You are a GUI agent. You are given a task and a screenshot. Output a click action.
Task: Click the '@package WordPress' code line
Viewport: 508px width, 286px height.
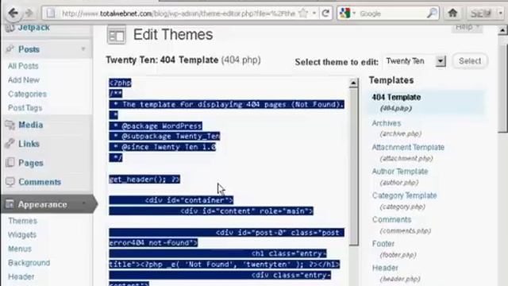[156, 126]
